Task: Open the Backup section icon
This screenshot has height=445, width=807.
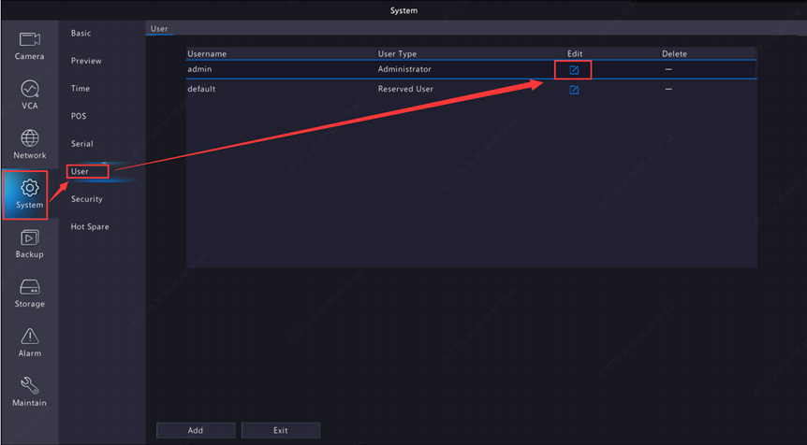Action: click(29, 238)
